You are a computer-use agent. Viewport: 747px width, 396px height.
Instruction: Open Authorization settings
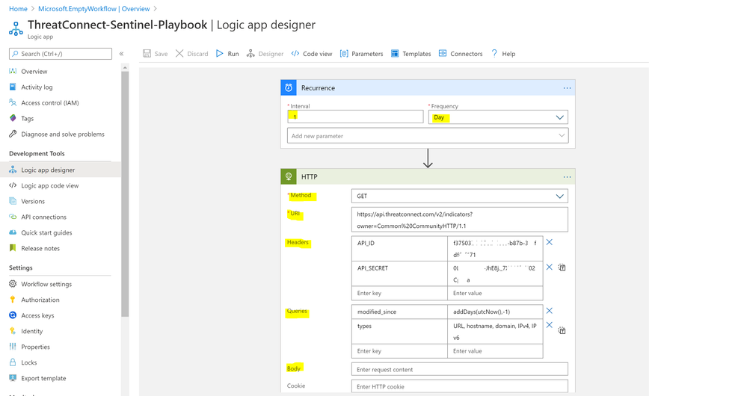[40, 300]
